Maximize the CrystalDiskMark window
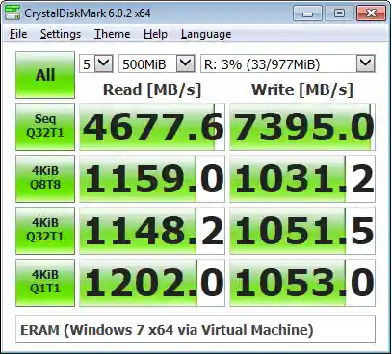 coord(339,13)
